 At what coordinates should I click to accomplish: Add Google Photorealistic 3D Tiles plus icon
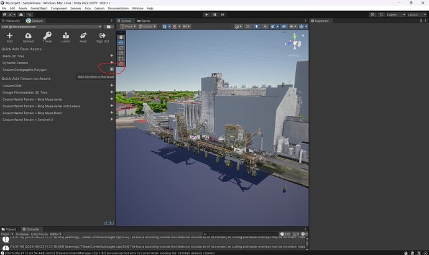[112, 92]
